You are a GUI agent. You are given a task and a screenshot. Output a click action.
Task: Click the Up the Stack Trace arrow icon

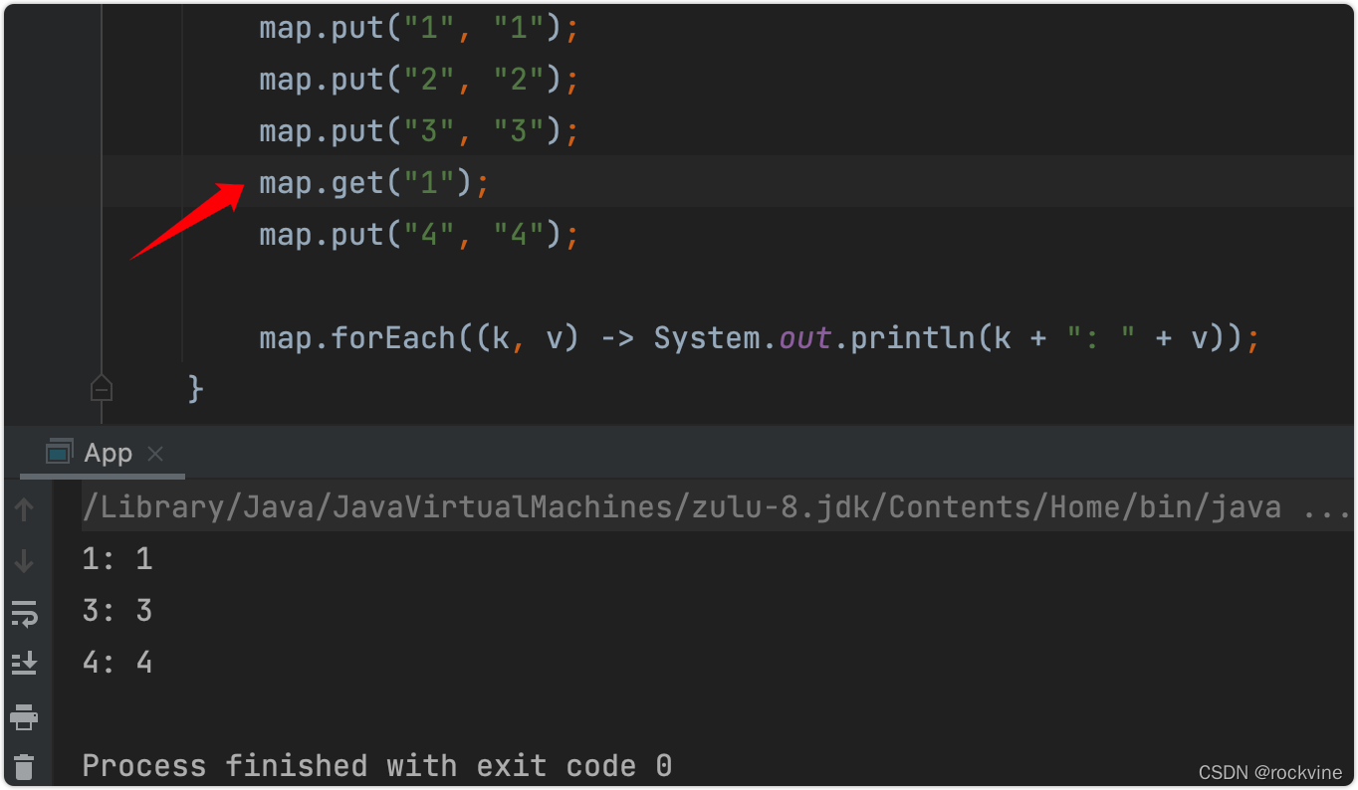(25, 509)
